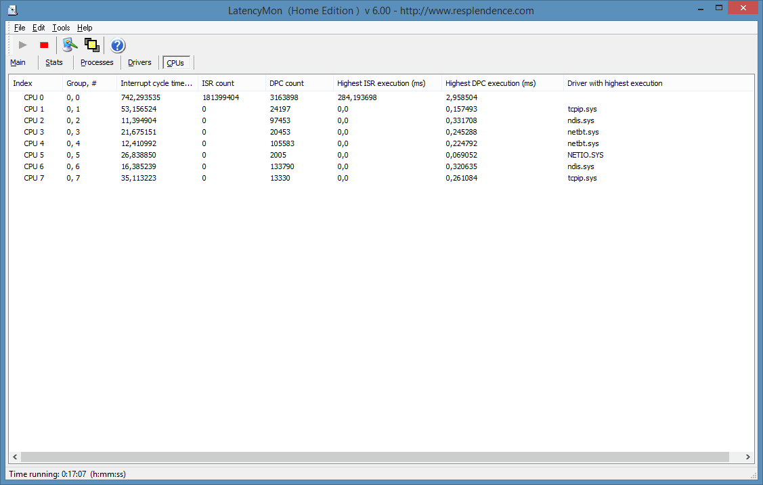Sort by the ISR count column header

(x=232, y=83)
